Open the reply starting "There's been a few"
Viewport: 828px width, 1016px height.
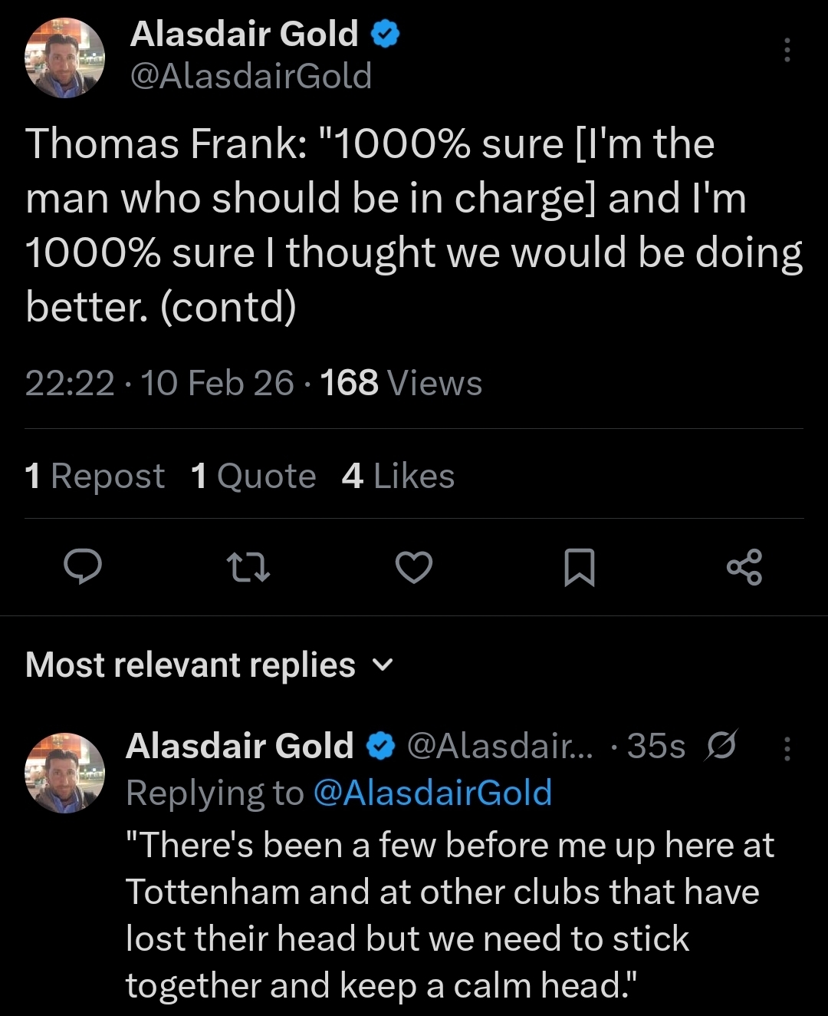point(450,915)
